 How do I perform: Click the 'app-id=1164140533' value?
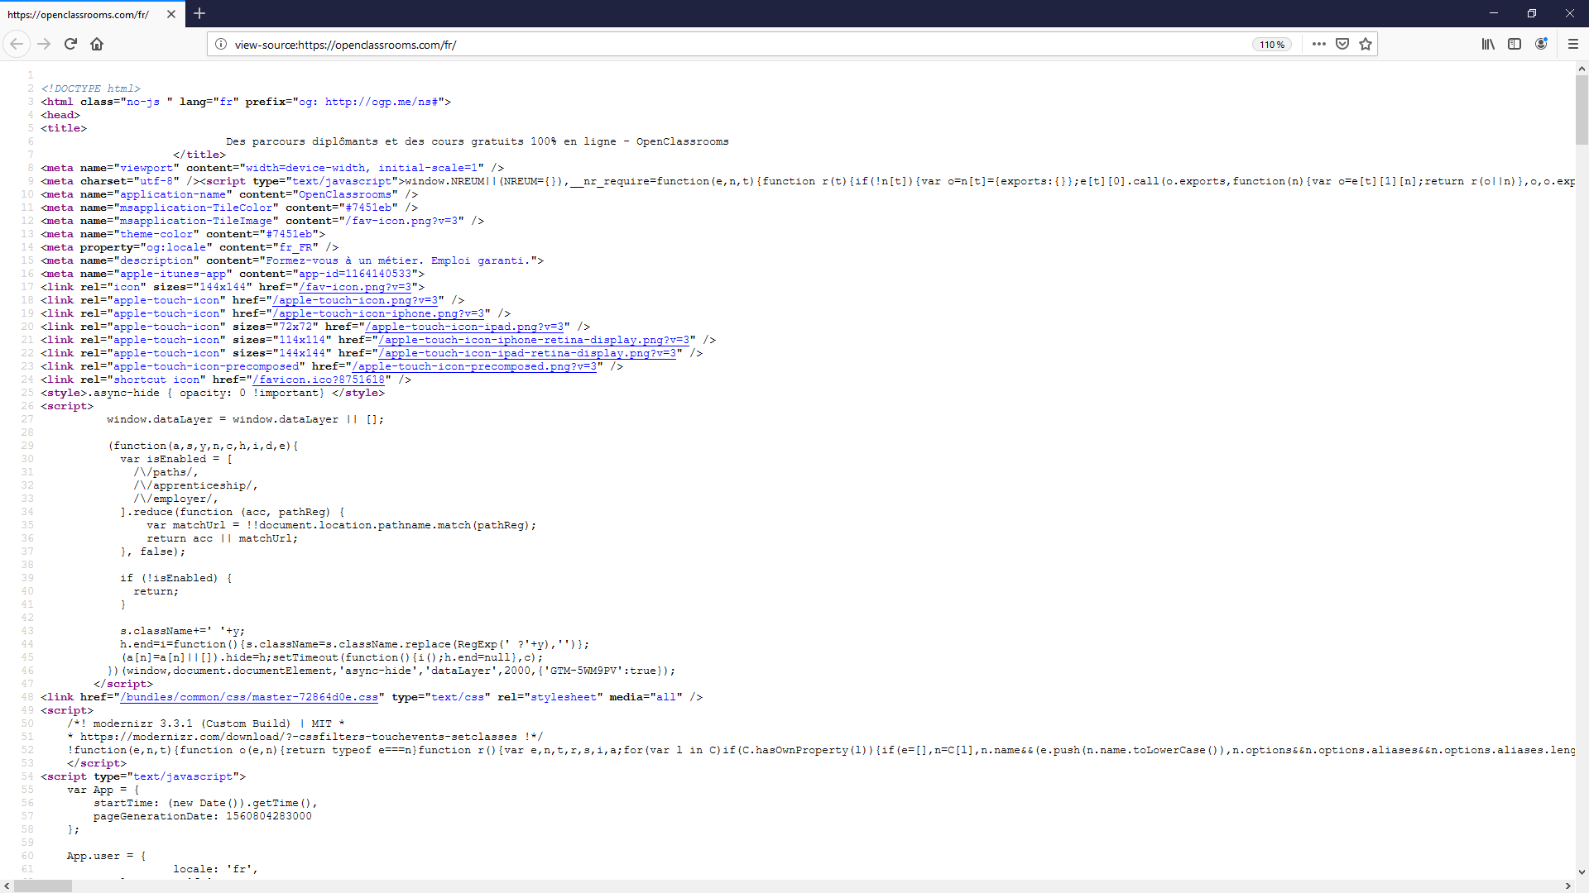(x=355, y=274)
